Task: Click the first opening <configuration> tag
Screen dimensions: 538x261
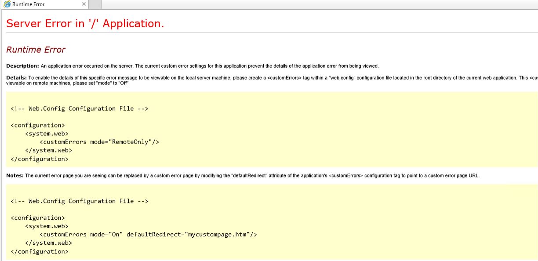Action: 38,125
